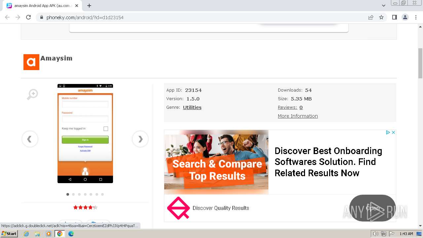Image resolution: width=423 pixels, height=238 pixels.
Task: Open the File Explorer folder in taskbar
Action: coord(37,234)
